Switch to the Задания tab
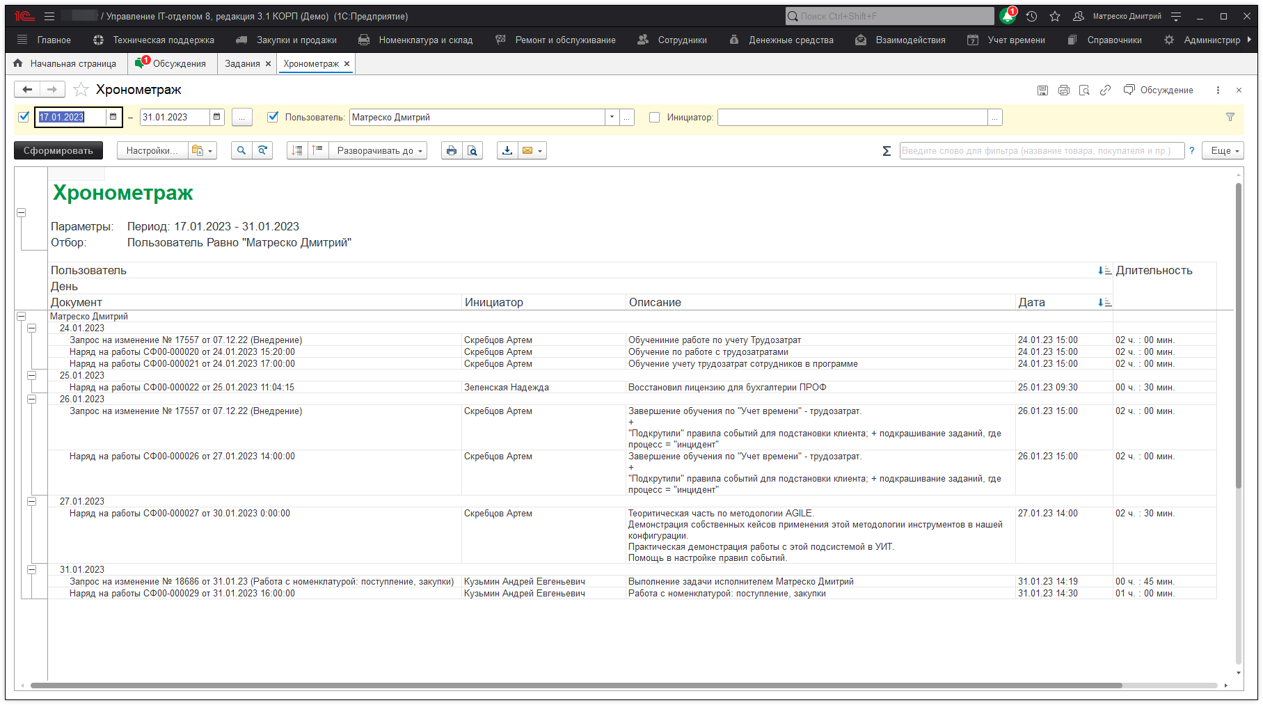 [241, 64]
